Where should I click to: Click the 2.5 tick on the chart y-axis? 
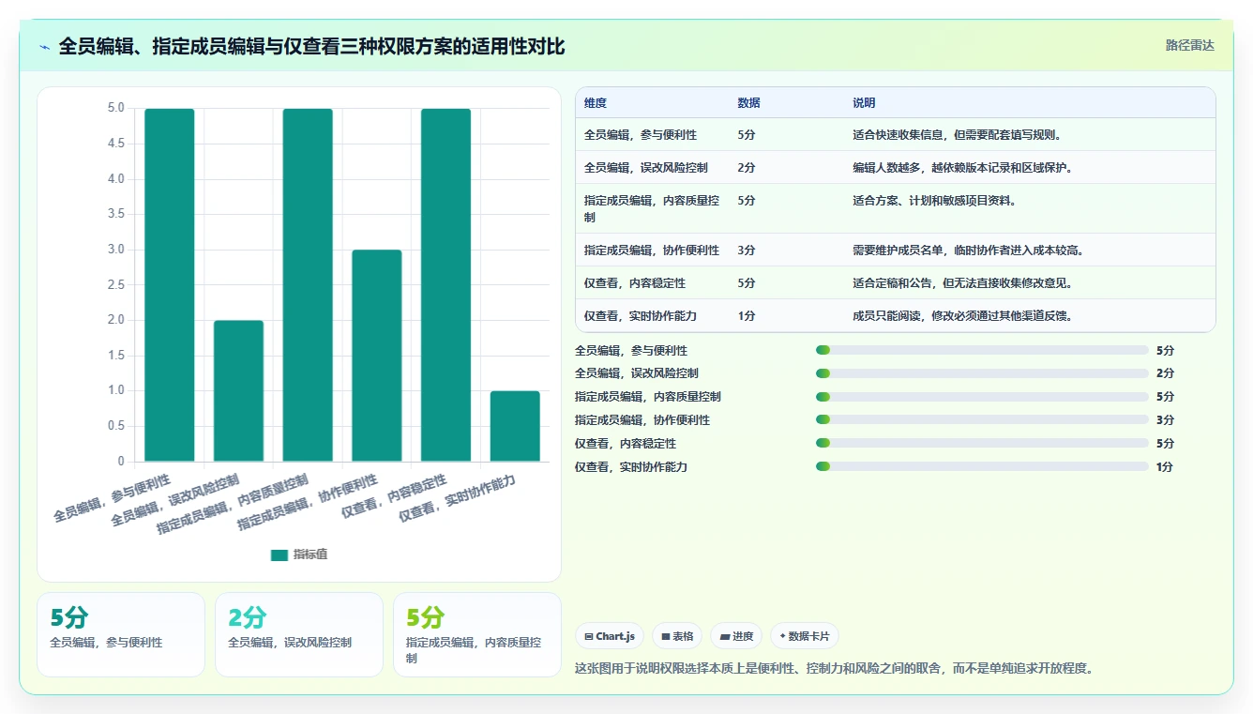pos(115,284)
